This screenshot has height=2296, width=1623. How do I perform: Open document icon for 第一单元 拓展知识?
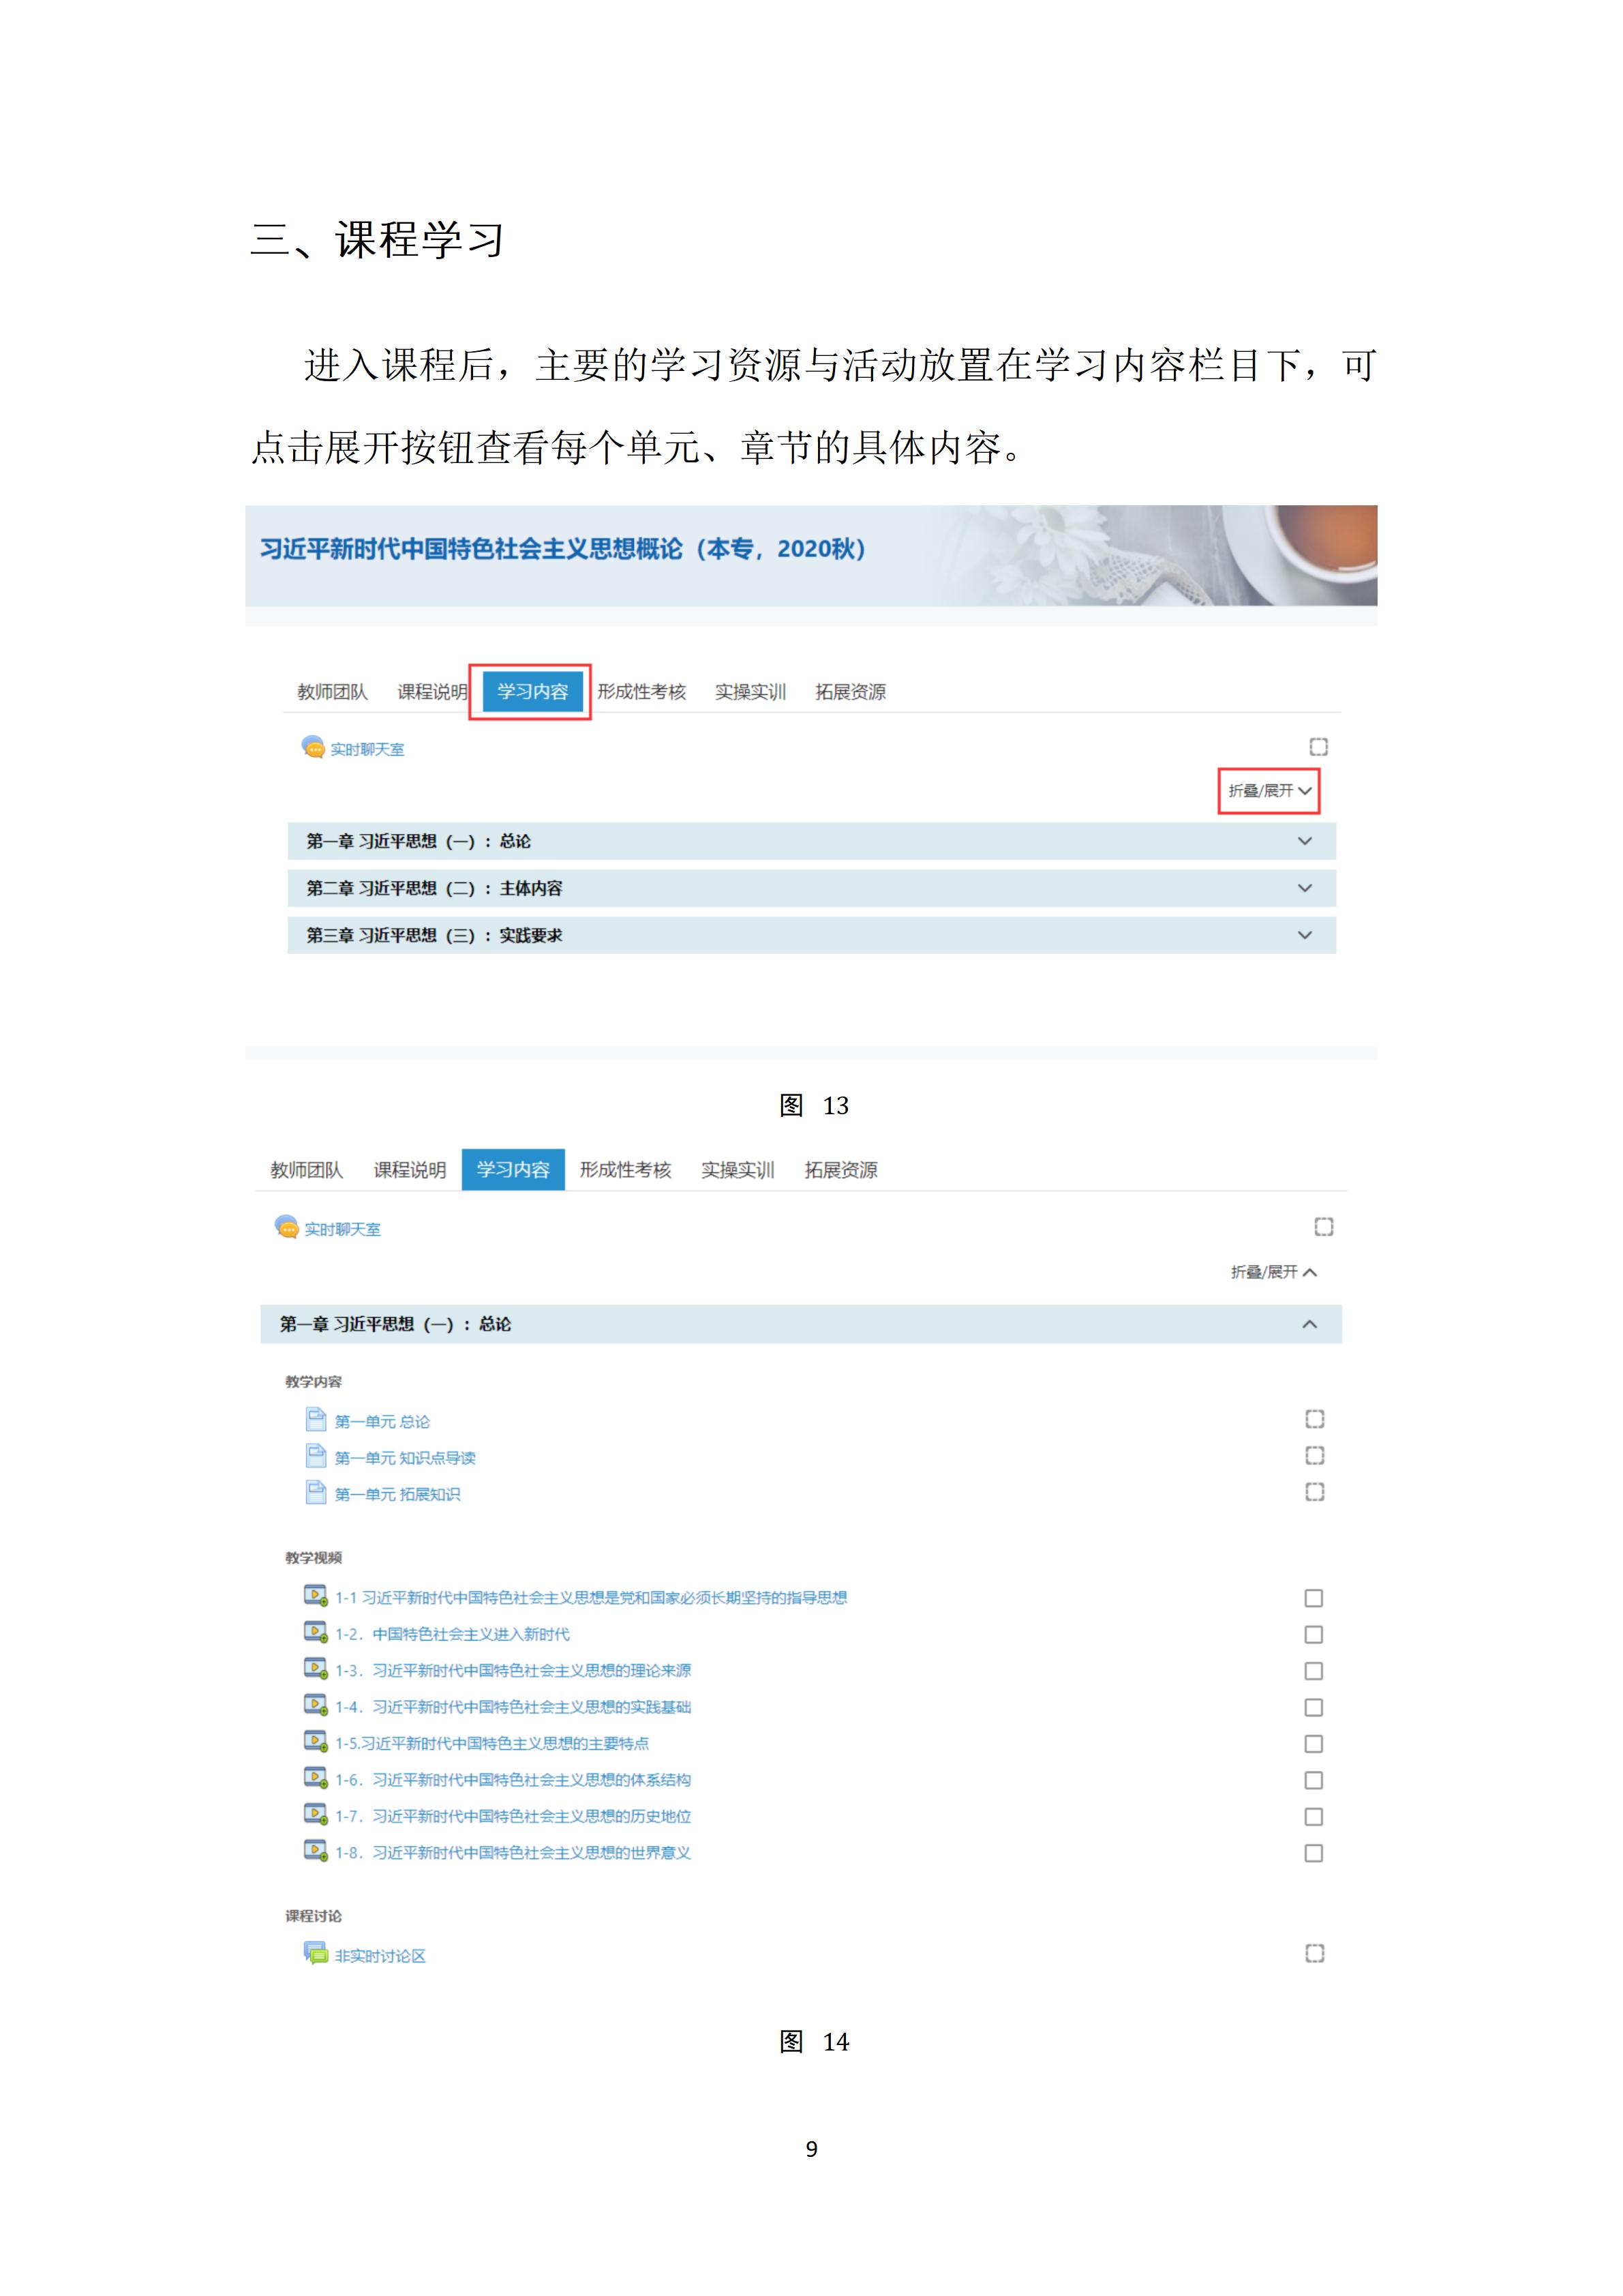click(316, 1492)
